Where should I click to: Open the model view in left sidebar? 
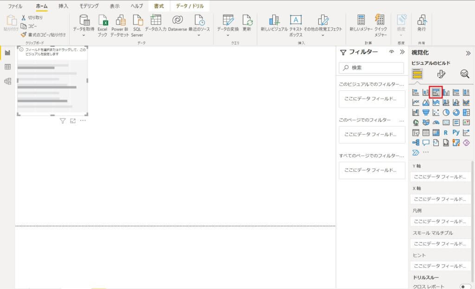click(7, 81)
